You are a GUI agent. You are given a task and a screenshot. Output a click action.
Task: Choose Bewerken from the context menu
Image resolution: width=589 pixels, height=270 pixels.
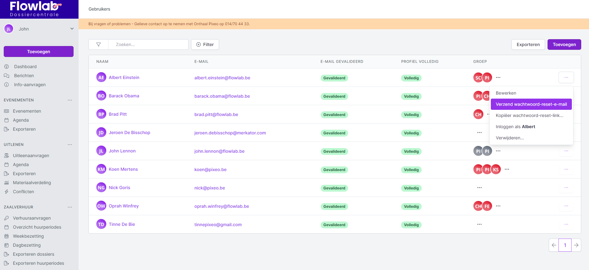tap(506, 93)
